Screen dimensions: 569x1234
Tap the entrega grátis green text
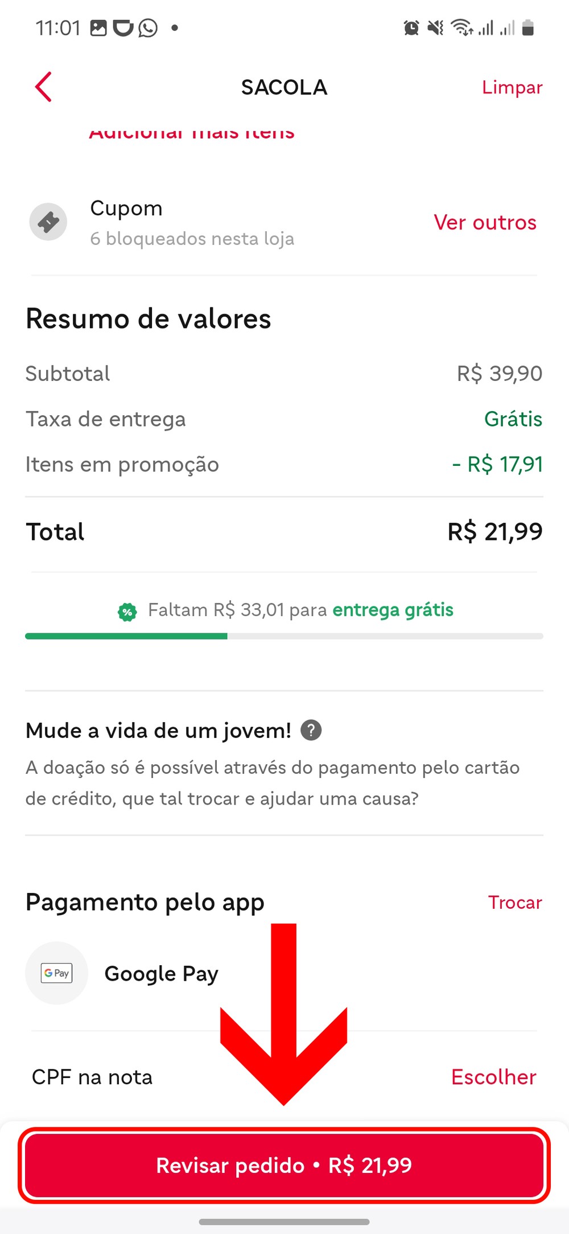click(393, 610)
